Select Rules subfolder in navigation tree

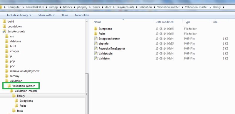(x=23, y=106)
